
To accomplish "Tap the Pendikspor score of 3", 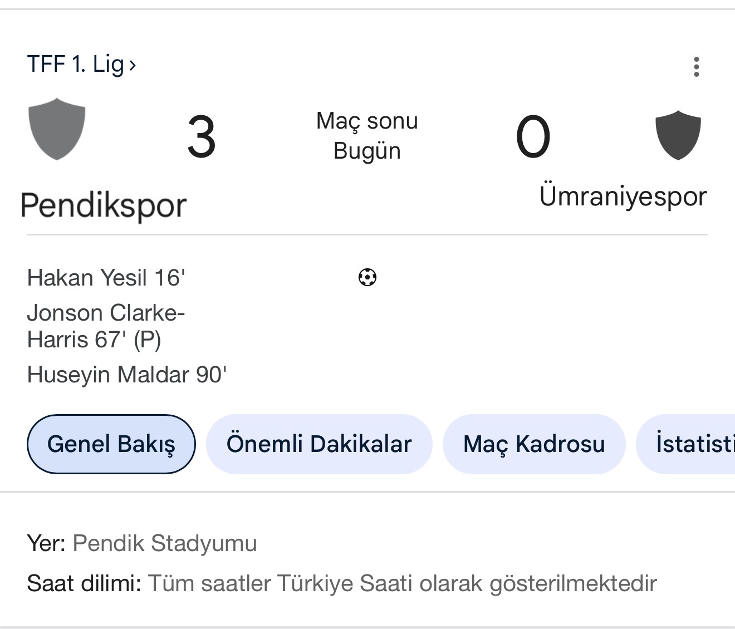I will (201, 137).
